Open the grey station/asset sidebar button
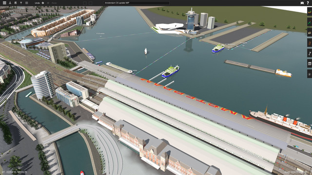 310,63
